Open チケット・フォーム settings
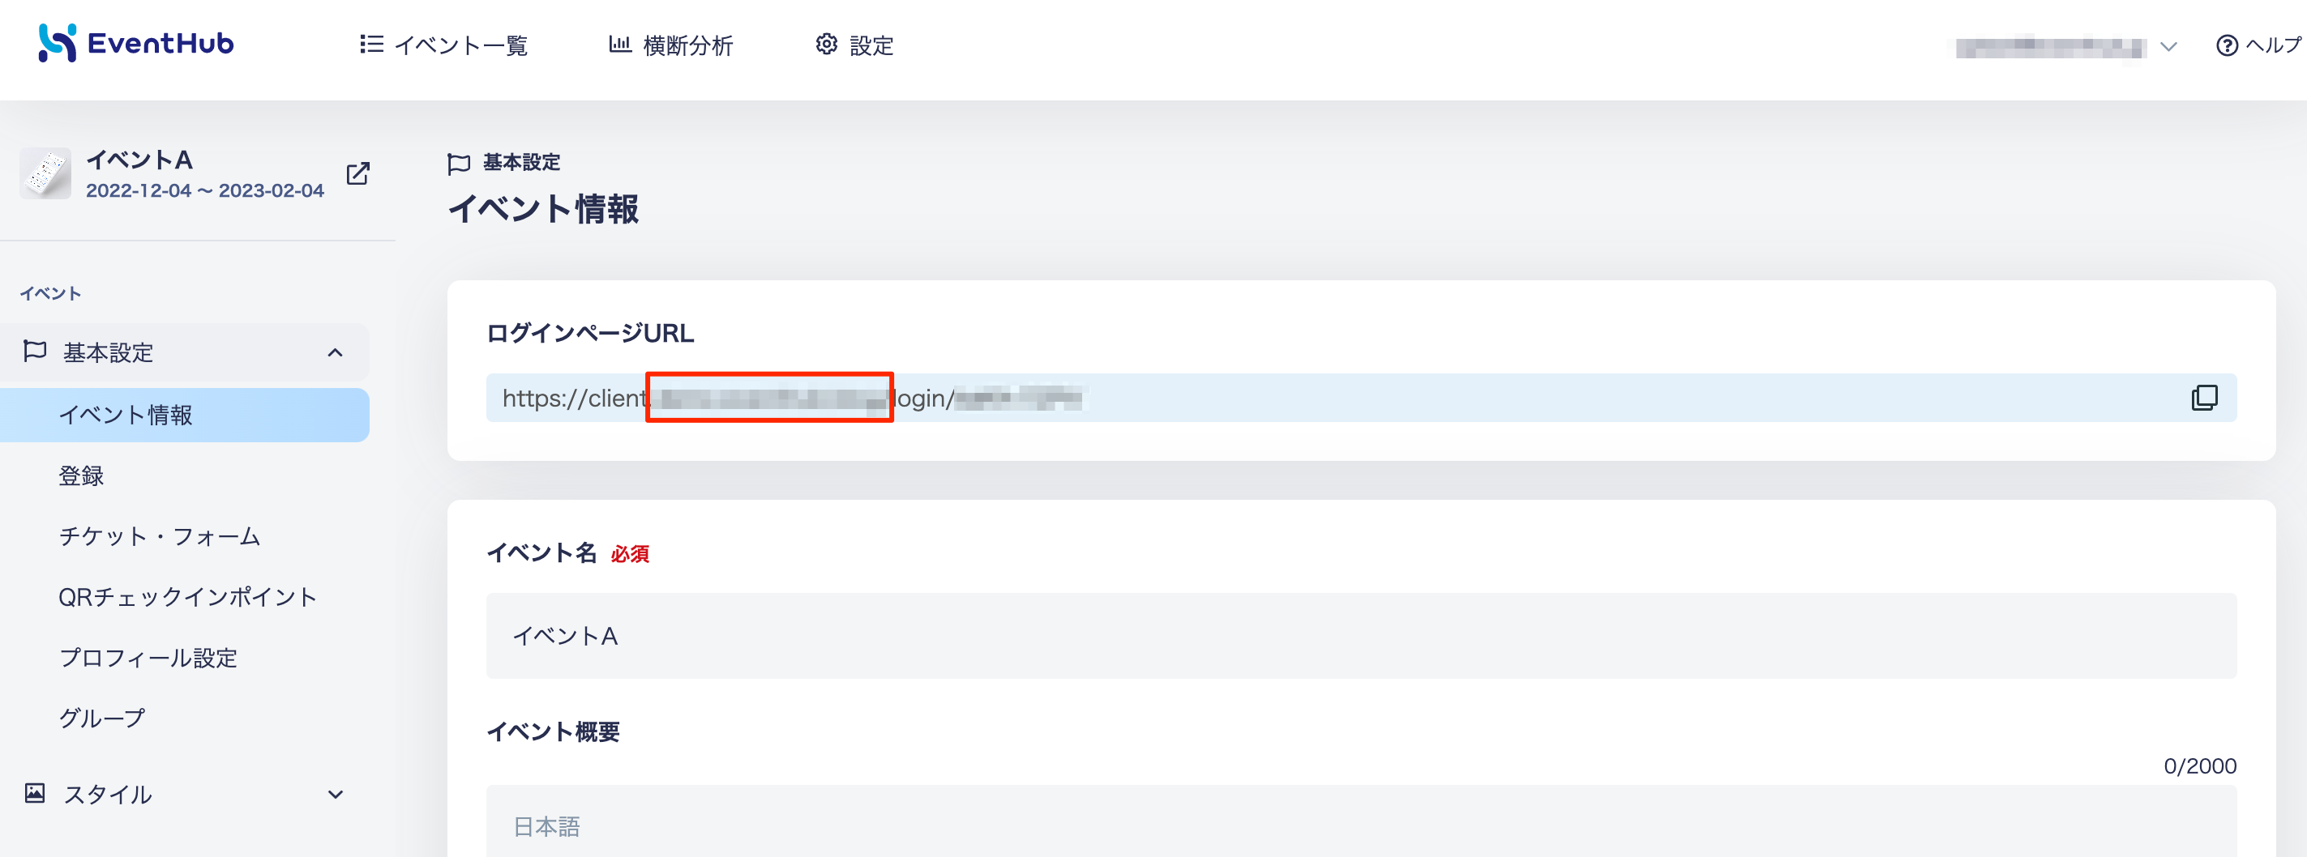The image size is (2307, 857). point(160,537)
